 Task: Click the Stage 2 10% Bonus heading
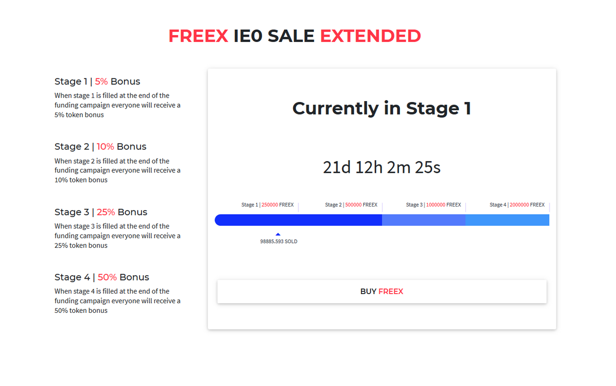tap(101, 146)
